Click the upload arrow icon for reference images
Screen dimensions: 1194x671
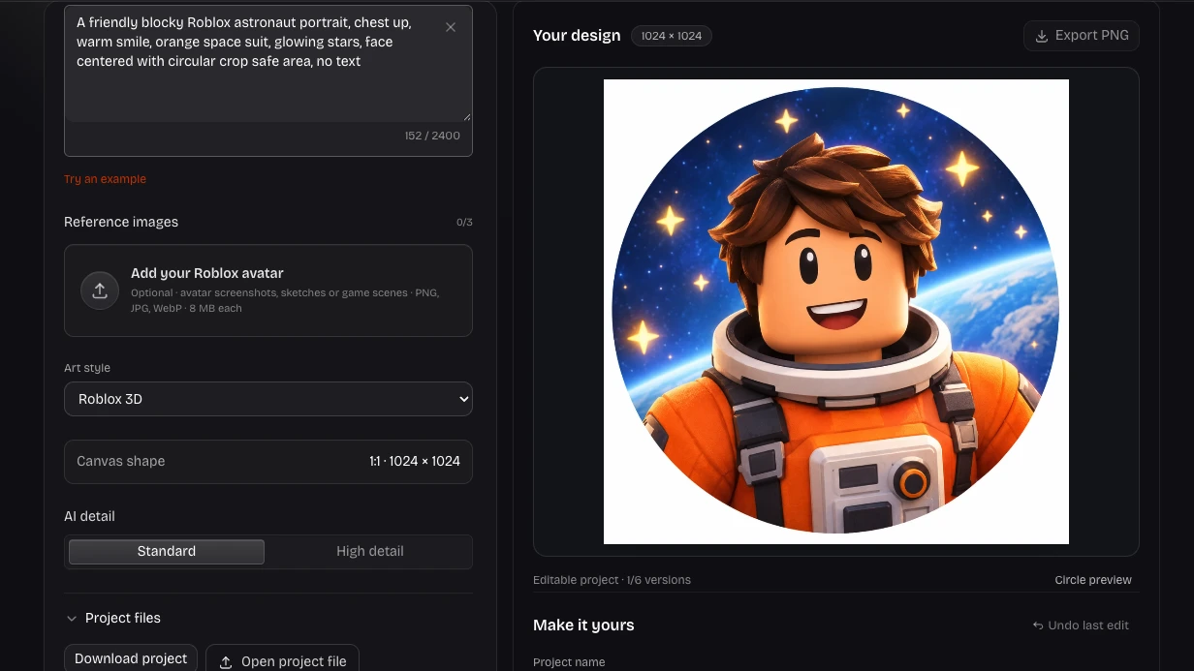(x=100, y=290)
